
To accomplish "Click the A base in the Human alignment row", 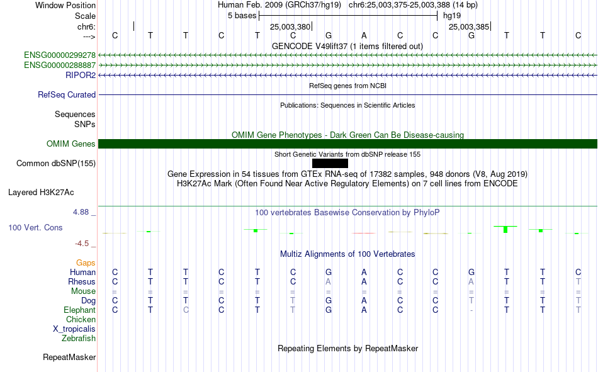I will coord(364,272).
